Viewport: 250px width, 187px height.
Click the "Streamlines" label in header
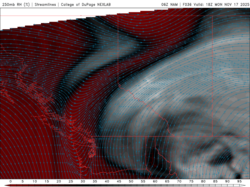point(45,4)
